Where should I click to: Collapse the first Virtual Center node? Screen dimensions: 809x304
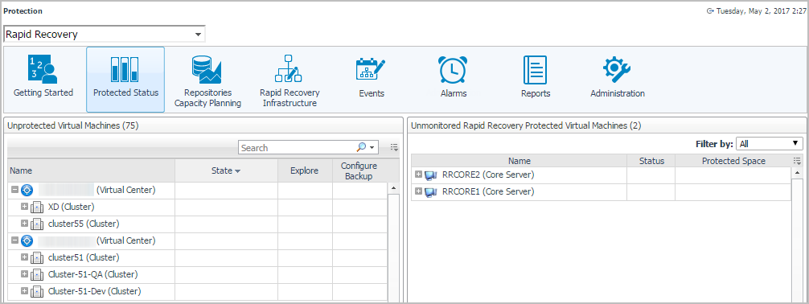[x=14, y=190]
